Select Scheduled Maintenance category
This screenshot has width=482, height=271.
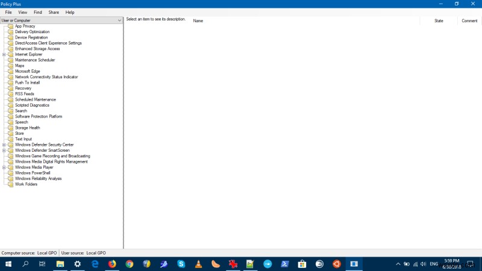pyautogui.click(x=36, y=99)
